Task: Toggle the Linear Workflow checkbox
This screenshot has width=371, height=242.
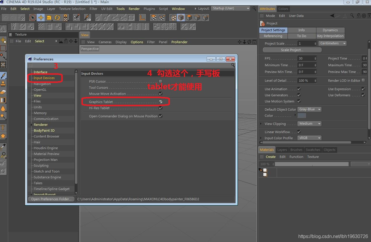Action: coord(299,132)
